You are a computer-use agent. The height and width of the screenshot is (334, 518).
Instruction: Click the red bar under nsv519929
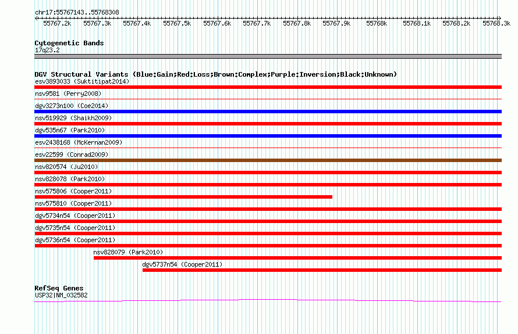(268, 124)
